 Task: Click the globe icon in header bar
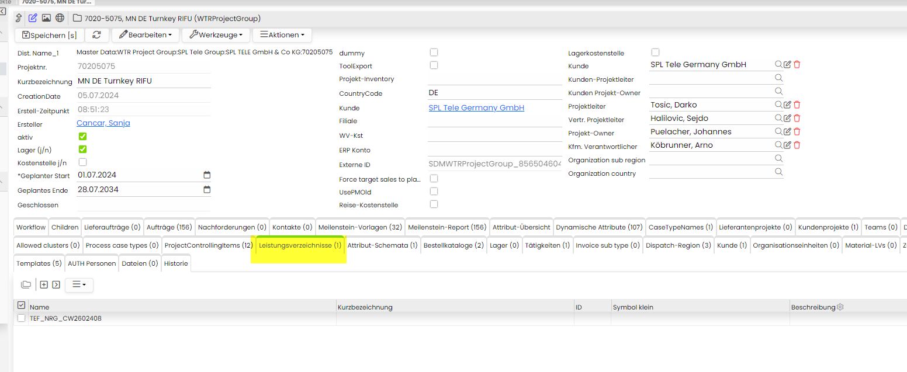coord(60,18)
